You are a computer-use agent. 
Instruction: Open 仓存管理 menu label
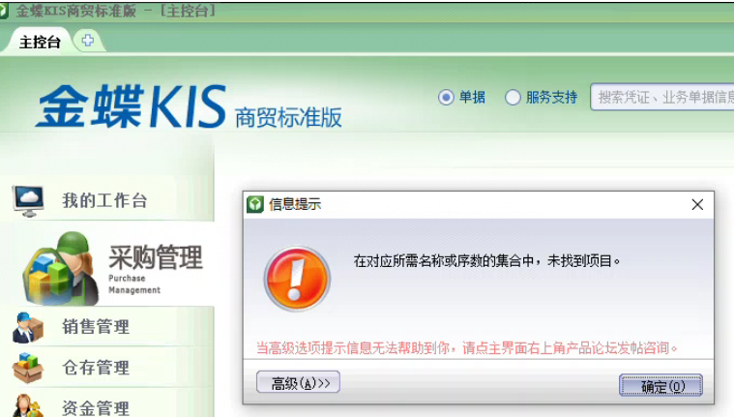click(96, 368)
